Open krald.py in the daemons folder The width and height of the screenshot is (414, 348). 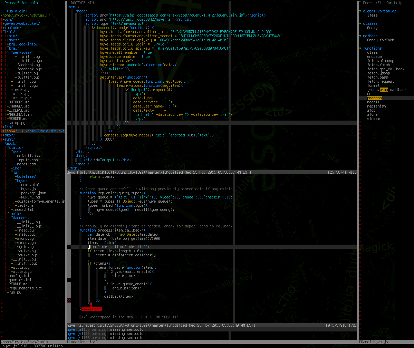(x=25, y=230)
